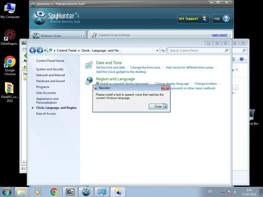Image resolution: width=263 pixels, height=197 pixels.
Task: Click Change location link
Action: 205,83
